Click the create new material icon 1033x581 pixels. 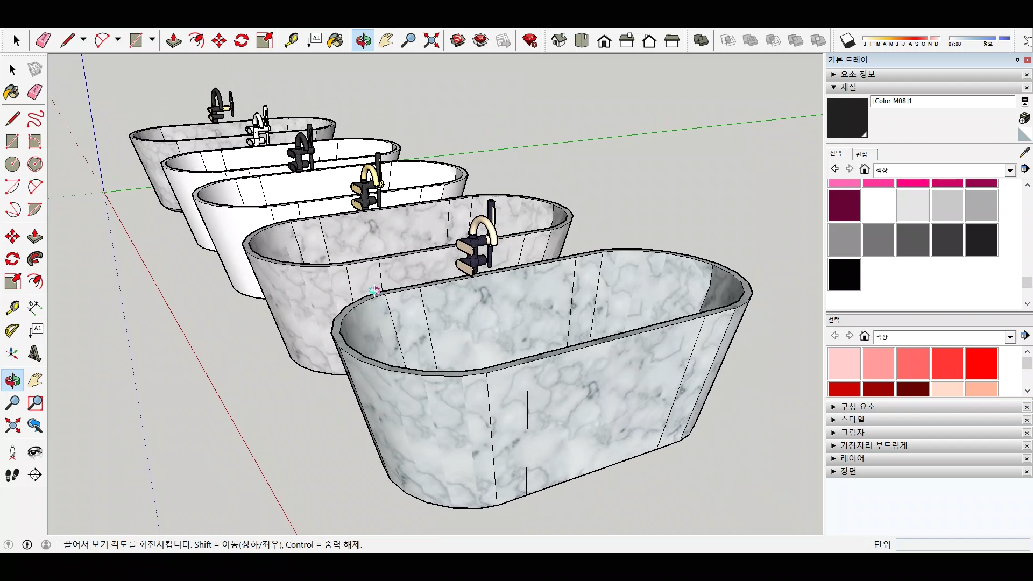(1024, 118)
